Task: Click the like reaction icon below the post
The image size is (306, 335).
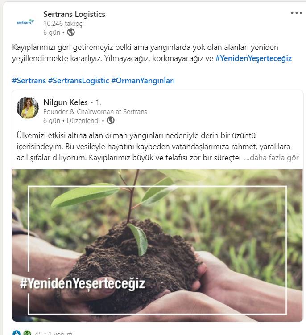Action: pyautogui.click(x=17, y=333)
